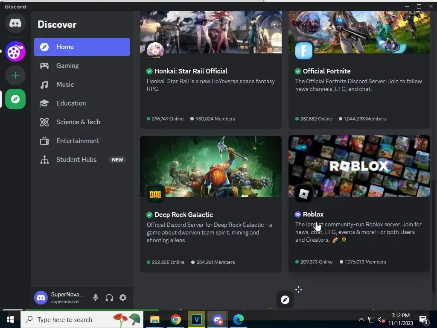Viewport: 437px width, 328px height.
Task: Click partner badge next to Roblox
Action: tap(298, 214)
